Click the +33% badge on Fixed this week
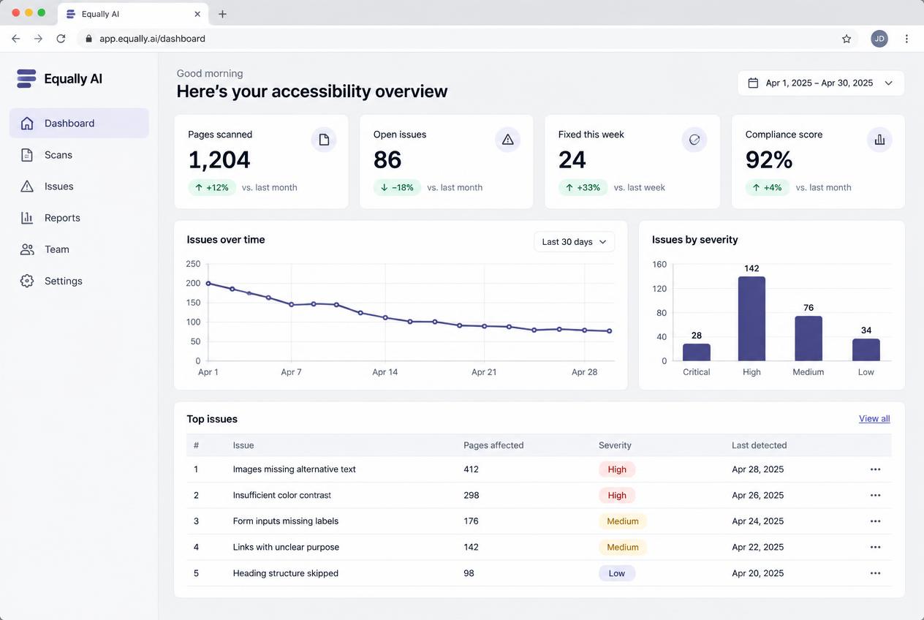The width and height of the screenshot is (924, 620). click(x=583, y=187)
